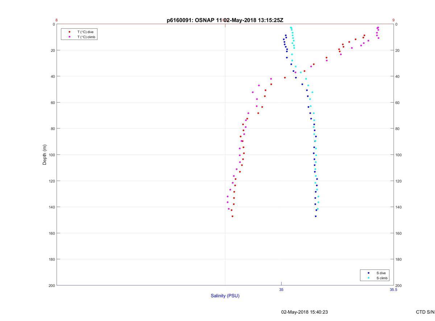This screenshot has width=435, height=321.
Task: Click the '40' tick on right depth axis
Action: pyautogui.click(x=398, y=77)
